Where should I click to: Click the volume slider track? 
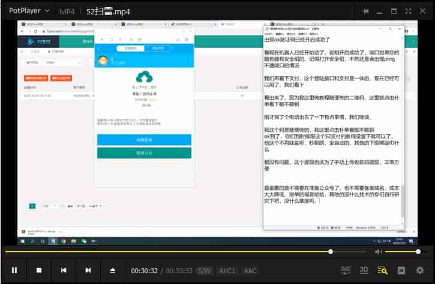(401, 252)
